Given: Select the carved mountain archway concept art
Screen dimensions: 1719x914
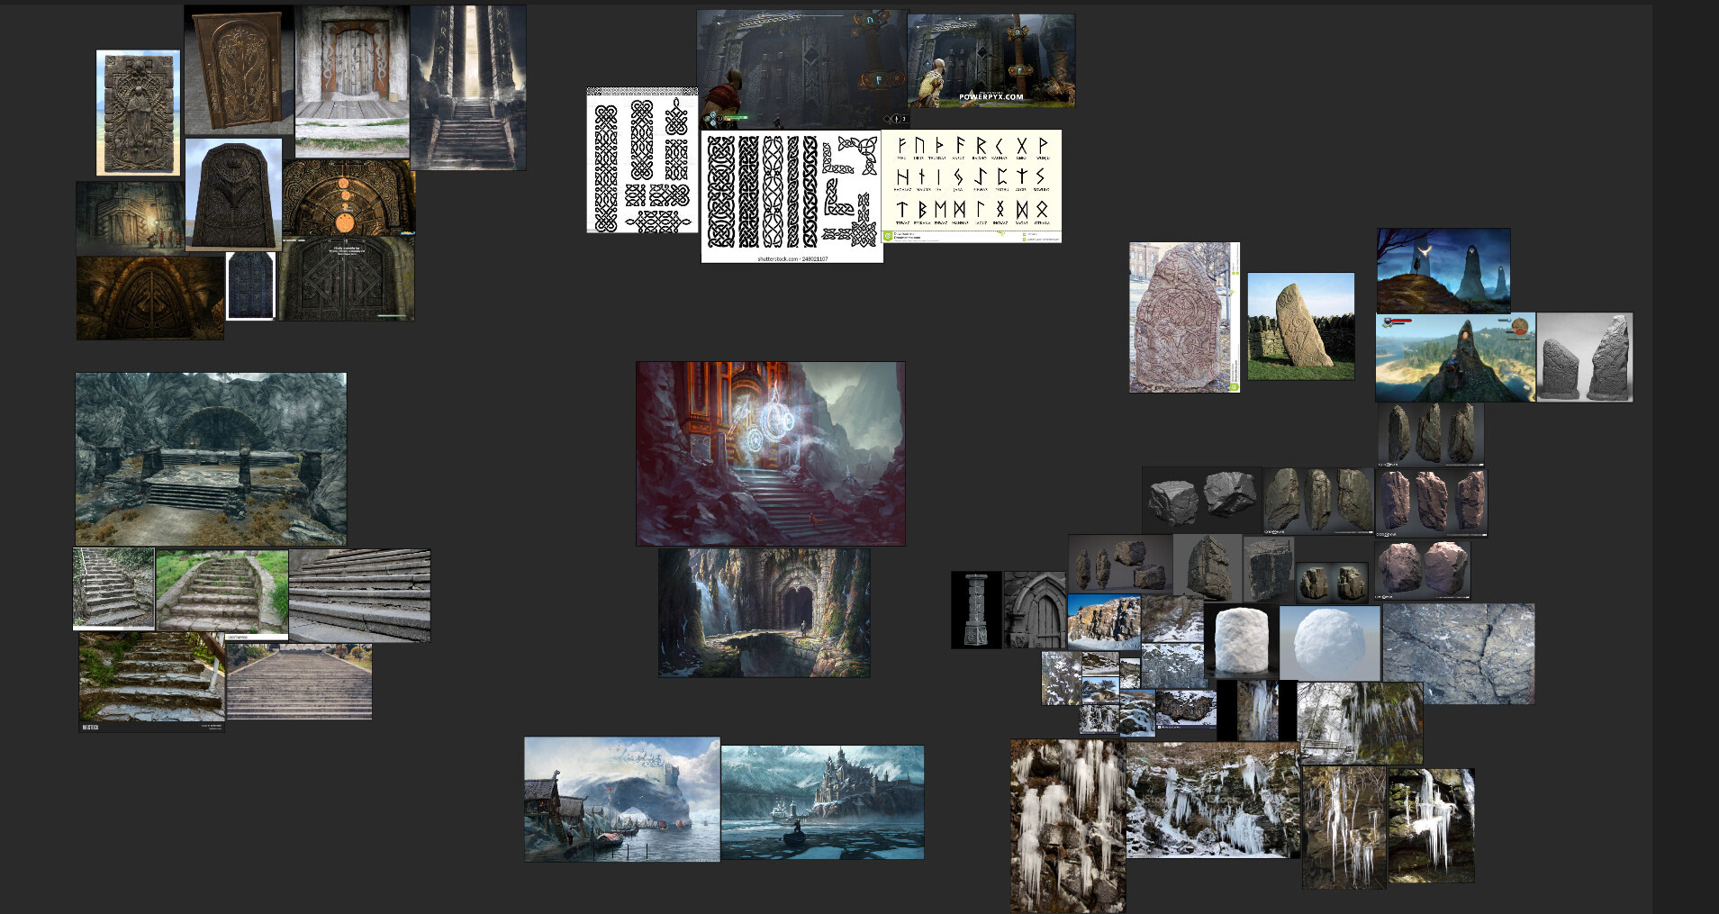Looking at the screenshot, I should point(764,612).
